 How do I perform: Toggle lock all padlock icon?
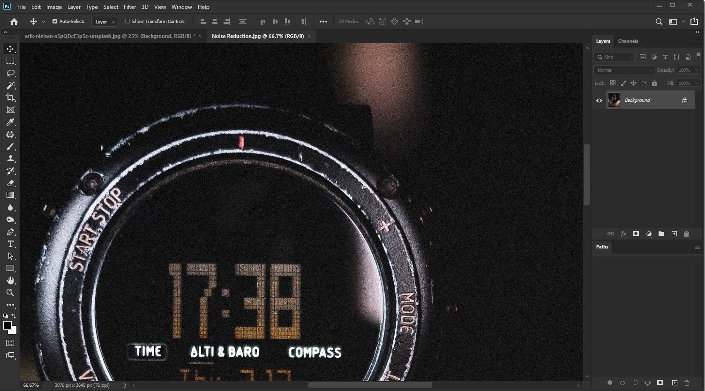[x=654, y=83]
